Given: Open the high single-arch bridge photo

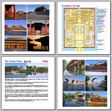Looking at the screenshot, I should click(x=96, y=83).
